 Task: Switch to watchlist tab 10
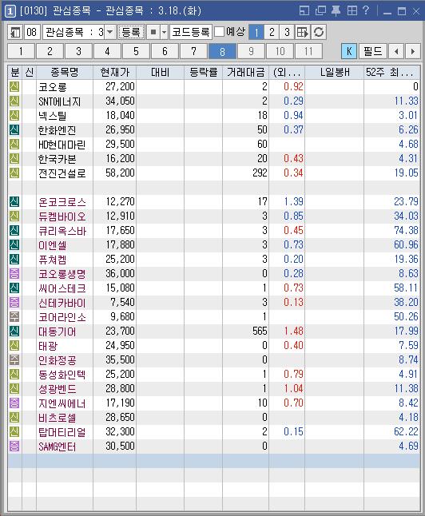(x=280, y=51)
